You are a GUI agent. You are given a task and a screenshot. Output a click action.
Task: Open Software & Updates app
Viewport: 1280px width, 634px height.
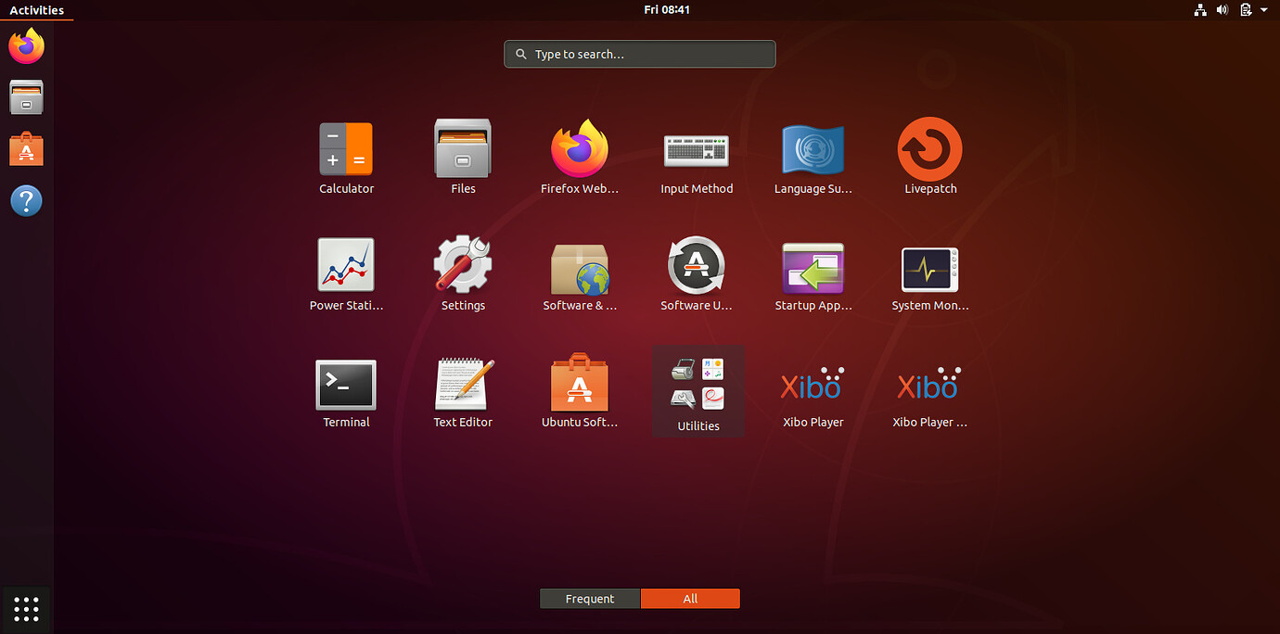[x=580, y=269]
